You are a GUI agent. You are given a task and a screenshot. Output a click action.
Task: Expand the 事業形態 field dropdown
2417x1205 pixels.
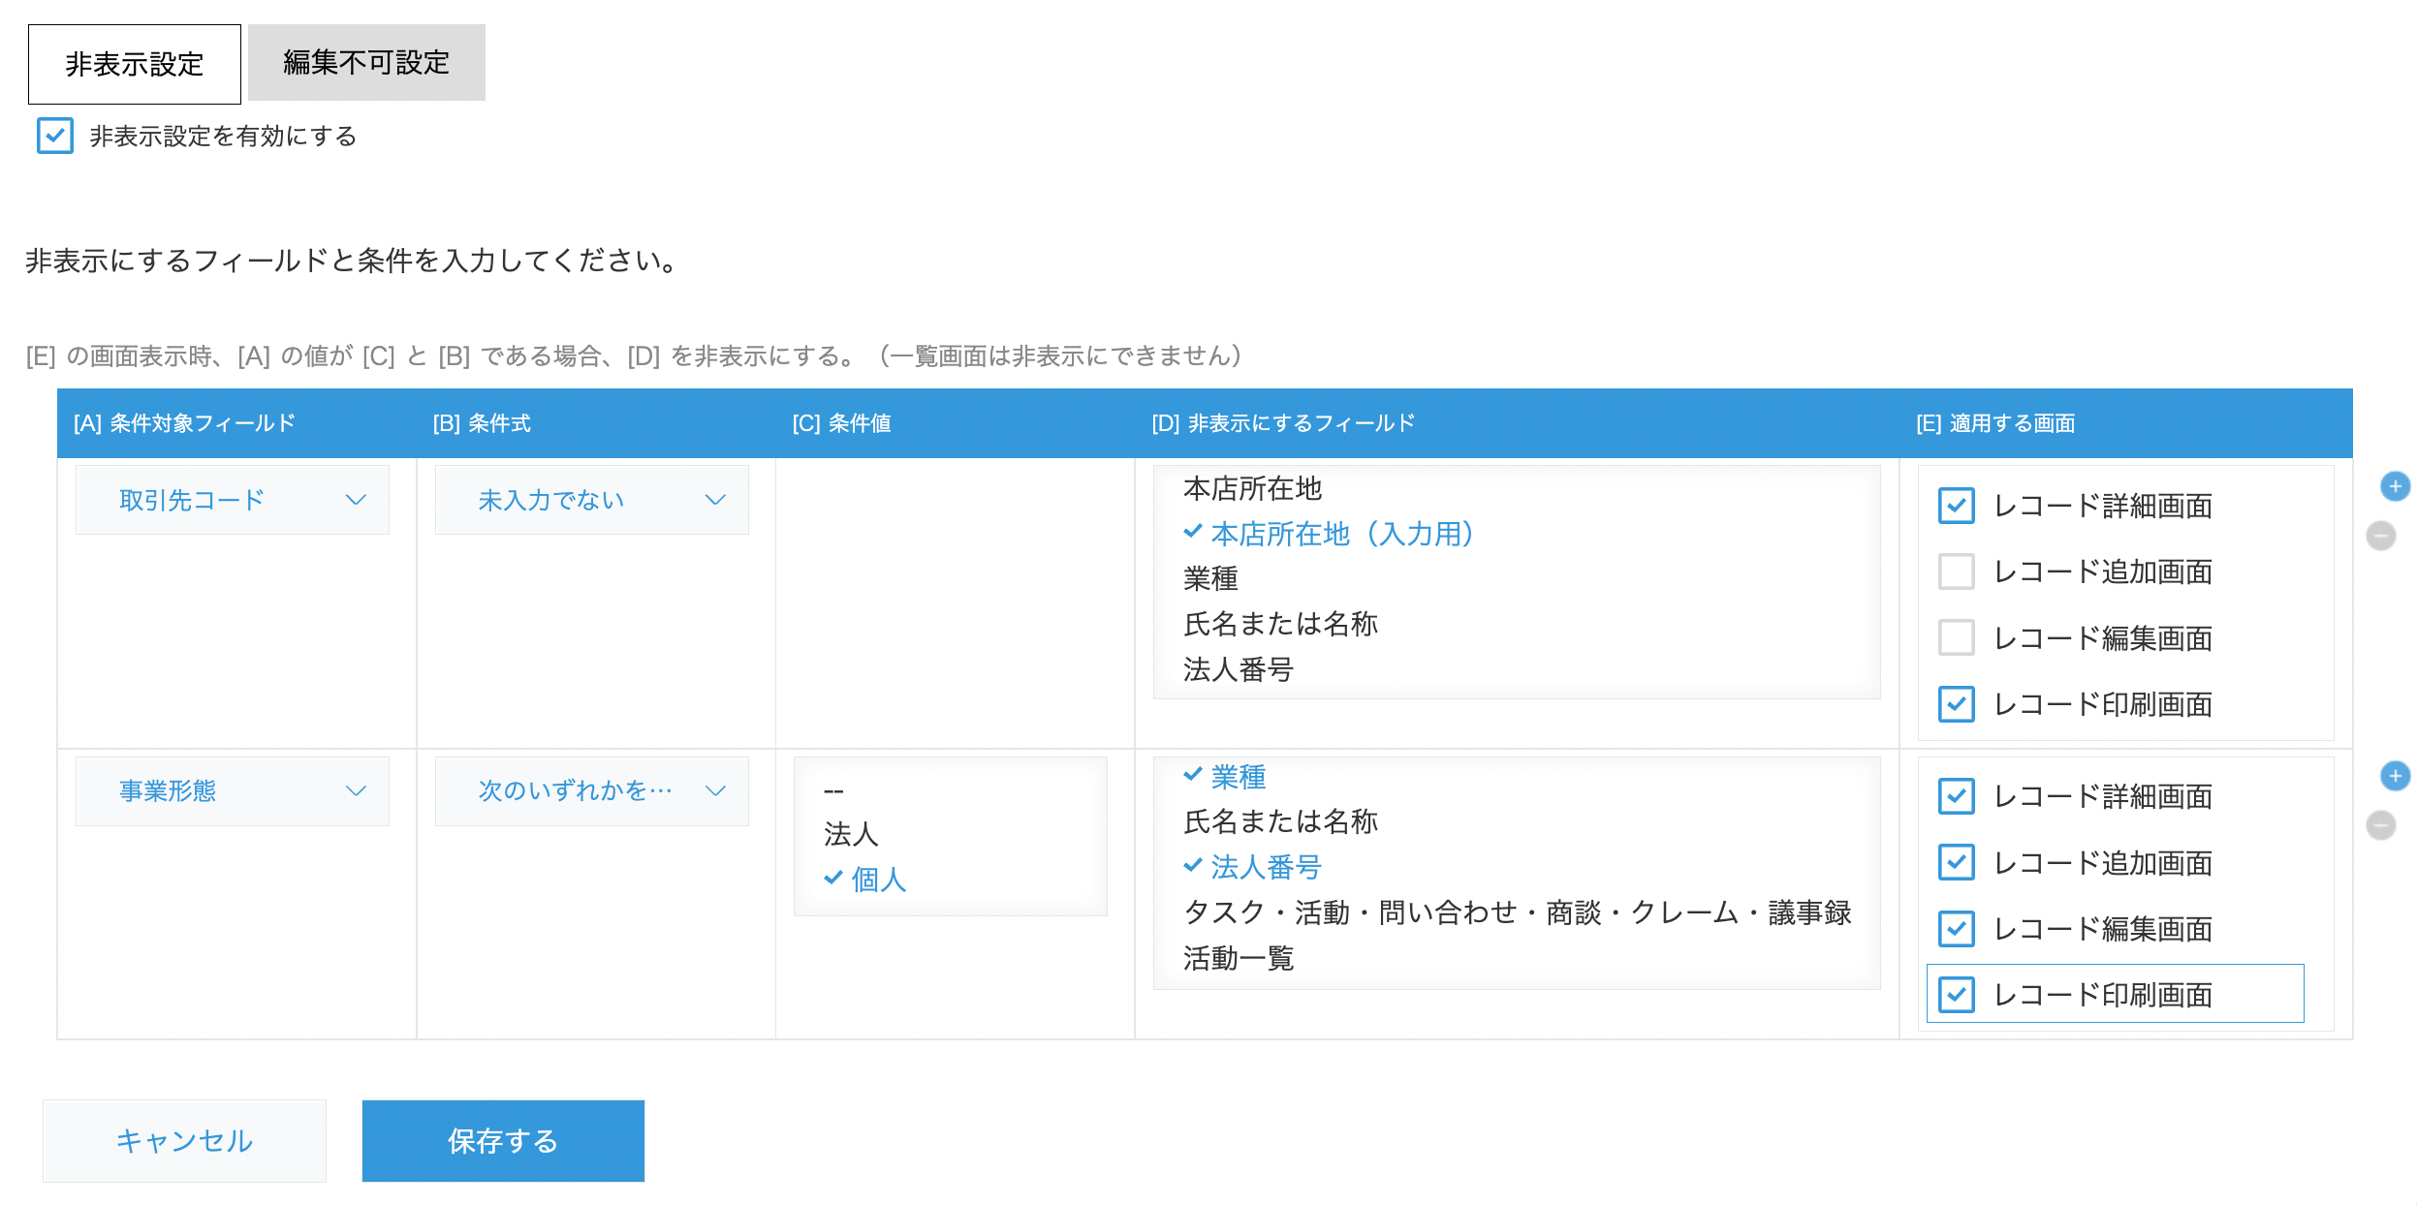click(x=233, y=790)
